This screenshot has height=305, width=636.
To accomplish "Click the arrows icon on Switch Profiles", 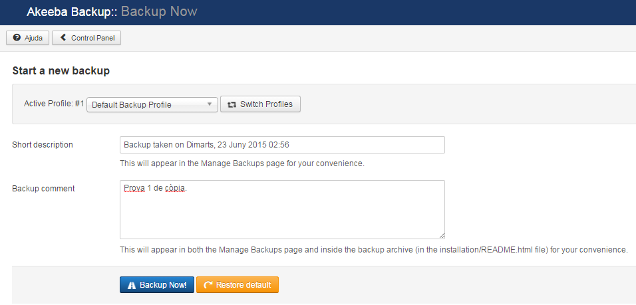I will tap(232, 104).
